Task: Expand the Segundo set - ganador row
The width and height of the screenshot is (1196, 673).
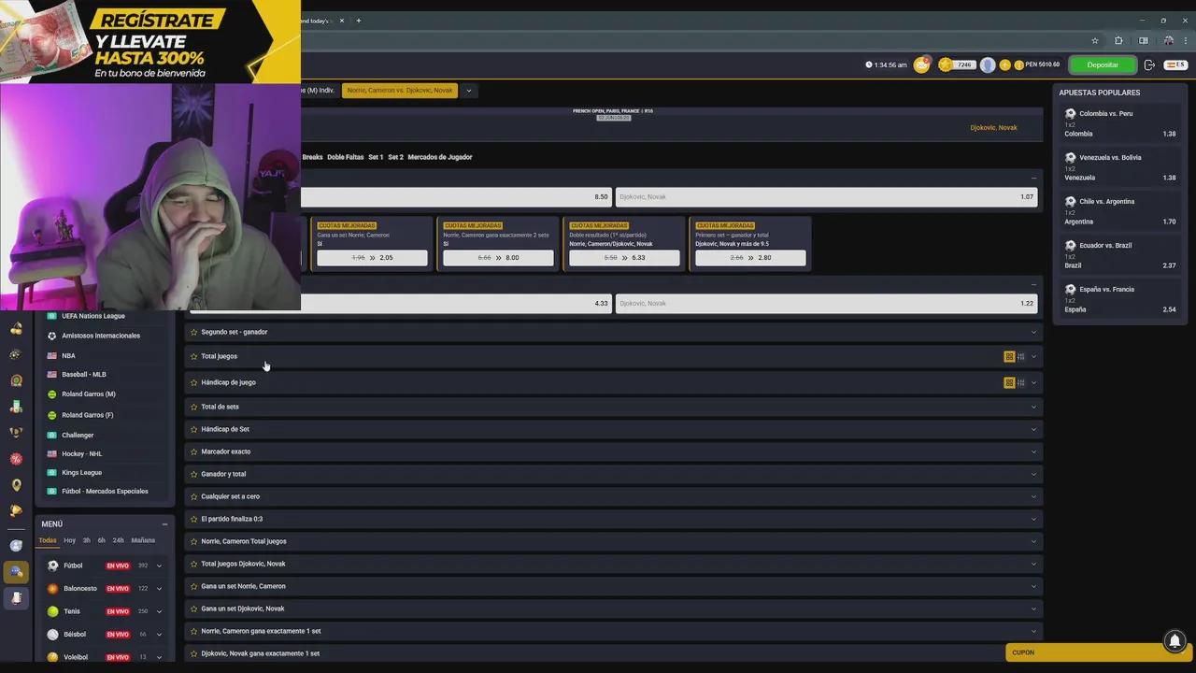Action: tap(614, 332)
